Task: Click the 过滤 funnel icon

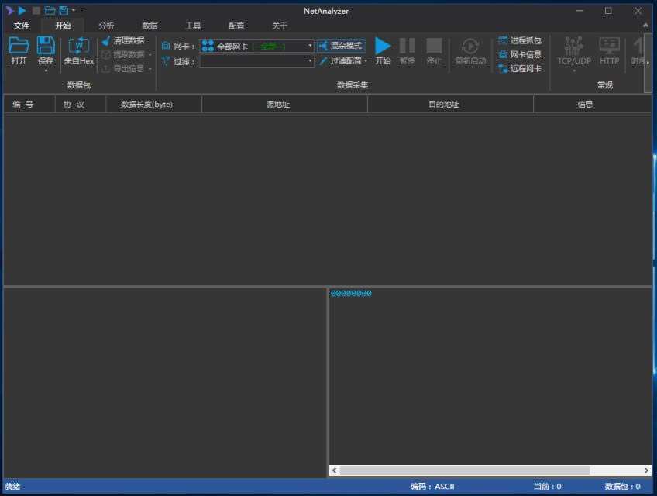Action: [x=166, y=61]
